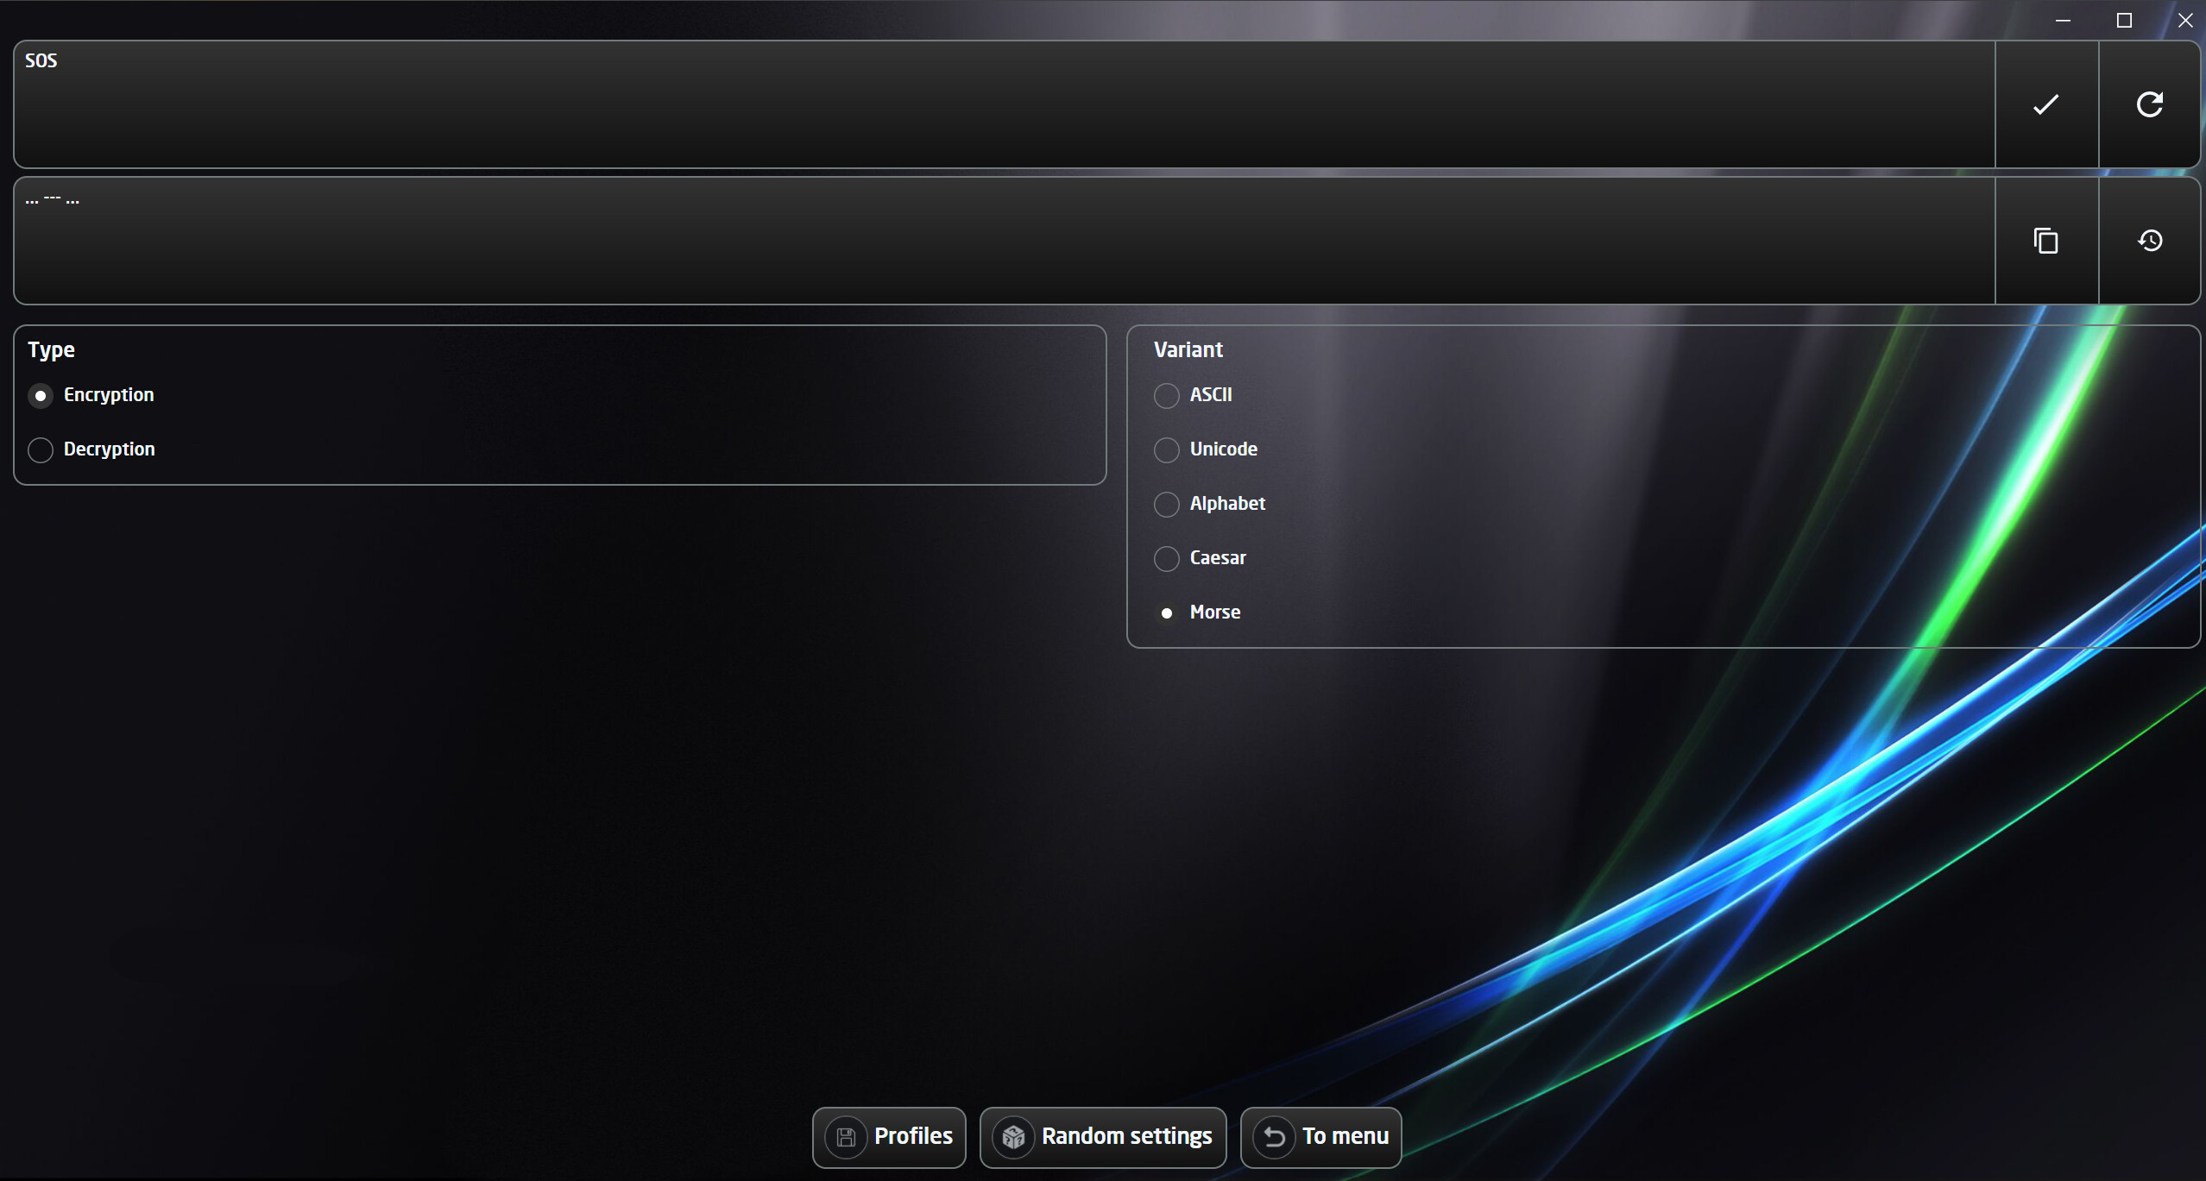The height and width of the screenshot is (1181, 2206).
Task: Select the ASCII variant
Action: 1166,395
